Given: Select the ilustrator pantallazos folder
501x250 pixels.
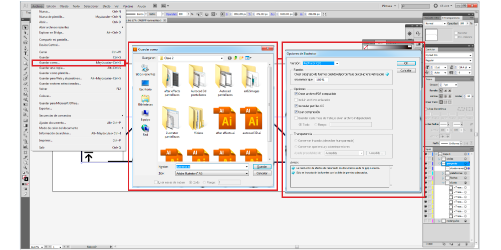Looking at the screenshot, I should tap(172, 122).
